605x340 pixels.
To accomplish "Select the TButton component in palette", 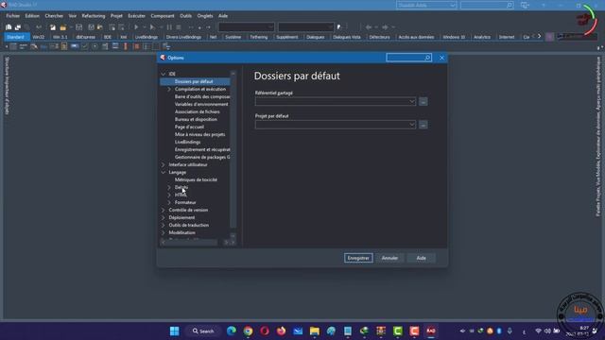I will [75, 46].
